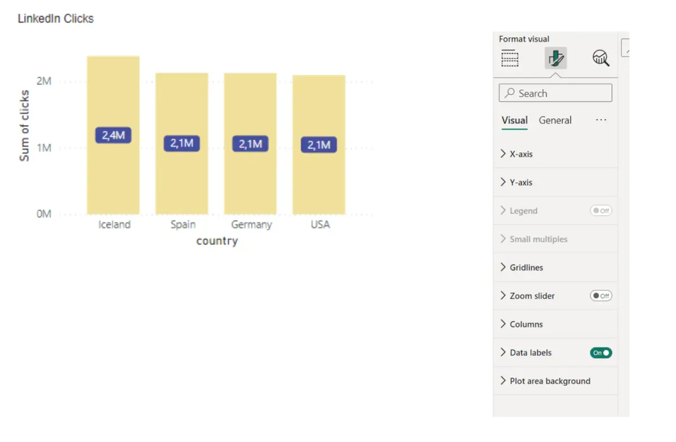Image resolution: width=676 pixels, height=442 pixels.
Task: Click the search magnifier icon
Action: (509, 93)
